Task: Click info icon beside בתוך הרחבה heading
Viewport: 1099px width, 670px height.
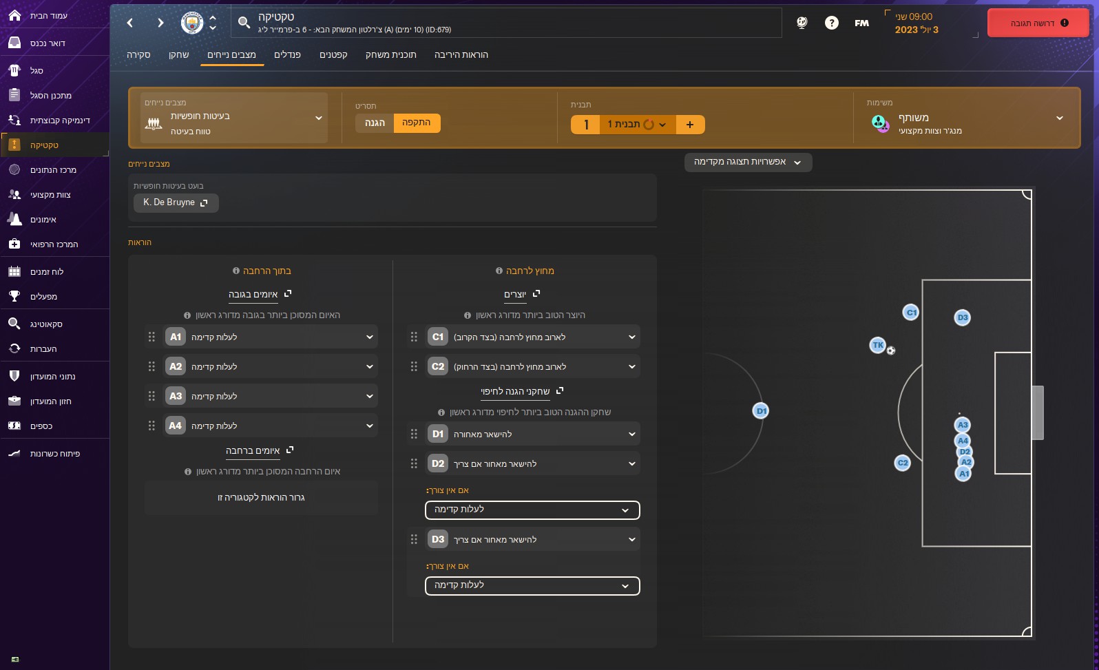Action: coord(236,271)
